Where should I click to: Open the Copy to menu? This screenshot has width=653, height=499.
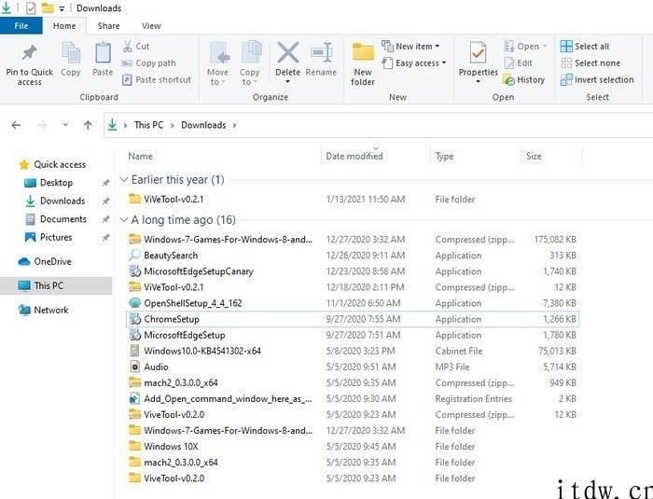point(250,63)
